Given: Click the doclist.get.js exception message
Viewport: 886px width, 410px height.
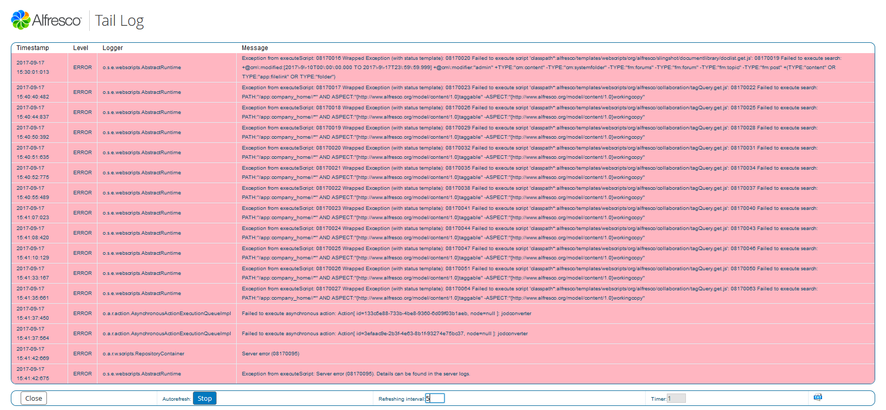Looking at the screenshot, I should point(542,68).
